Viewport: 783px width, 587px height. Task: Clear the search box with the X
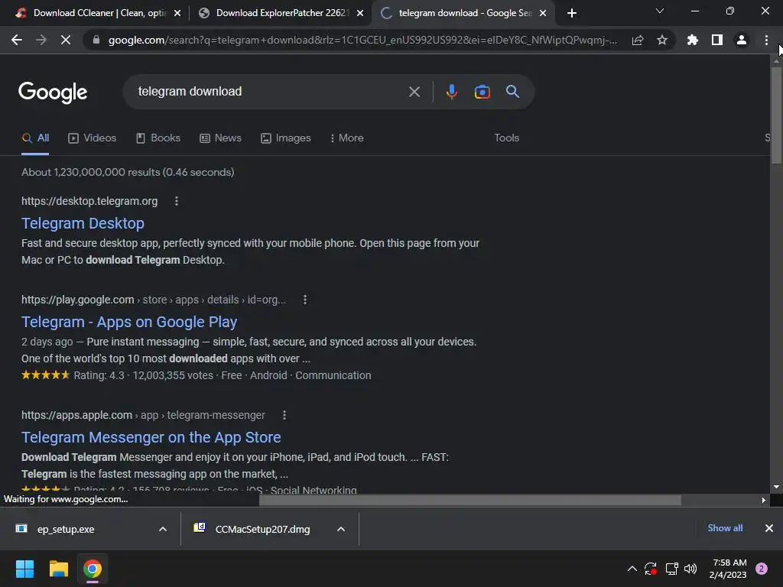pyautogui.click(x=414, y=92)
